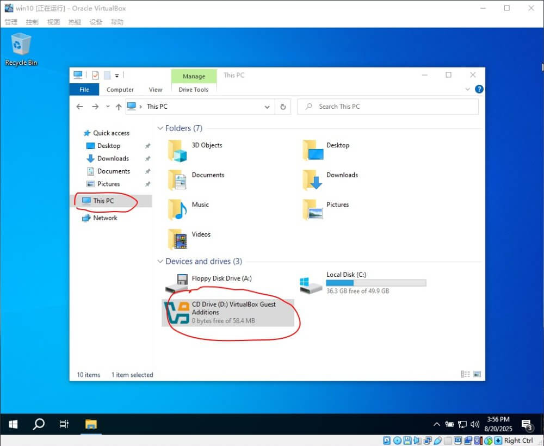
Task: Click the volume speaker tray icon
Action: point(475,424)
